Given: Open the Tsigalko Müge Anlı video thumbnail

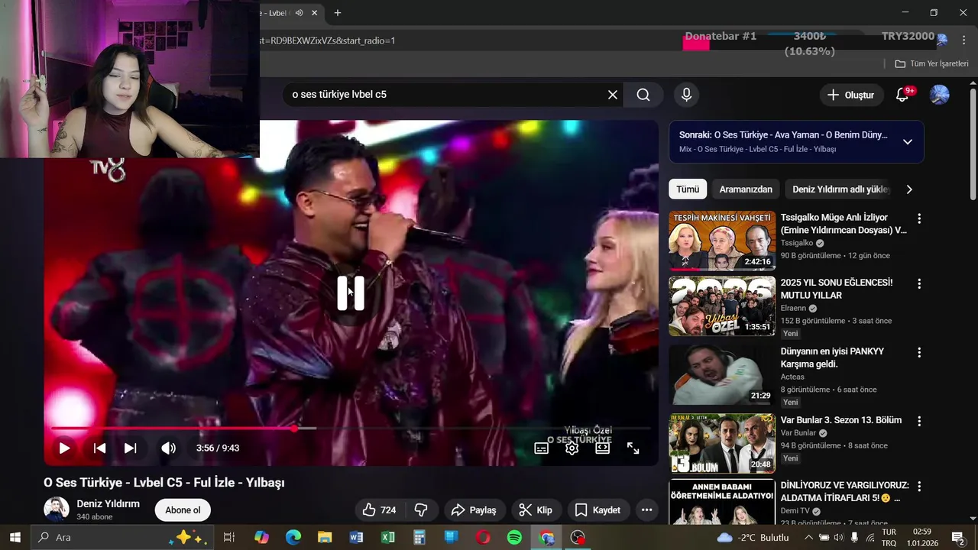Looking at the screenshot, I should (x=722, y=241).
